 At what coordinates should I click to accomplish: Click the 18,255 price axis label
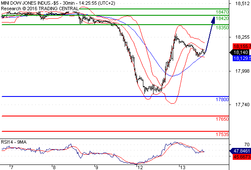tap(242, 37)
